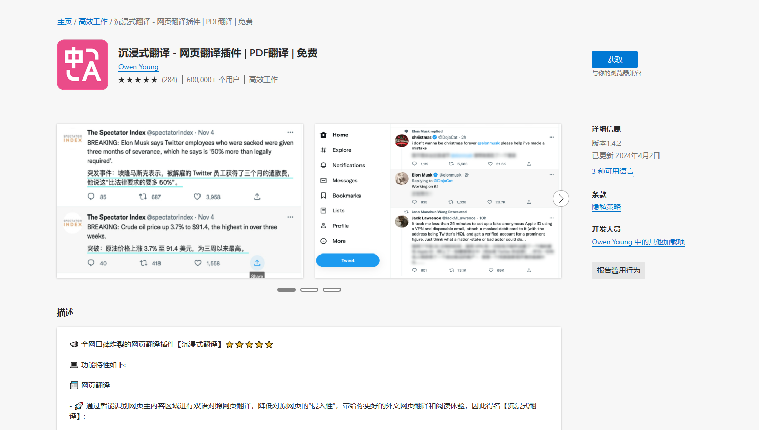The height and width of the screenshot is (430, 759).
Task: Click the Home icon in the Twitter screenshot
Action: click(x=323, y=135)
